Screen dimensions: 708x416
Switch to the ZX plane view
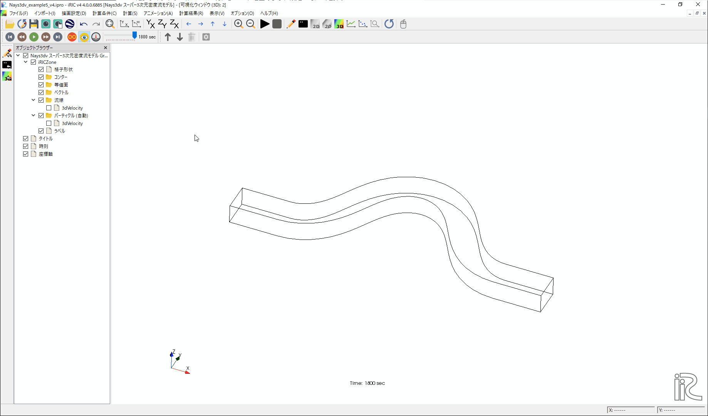(174, 24)
